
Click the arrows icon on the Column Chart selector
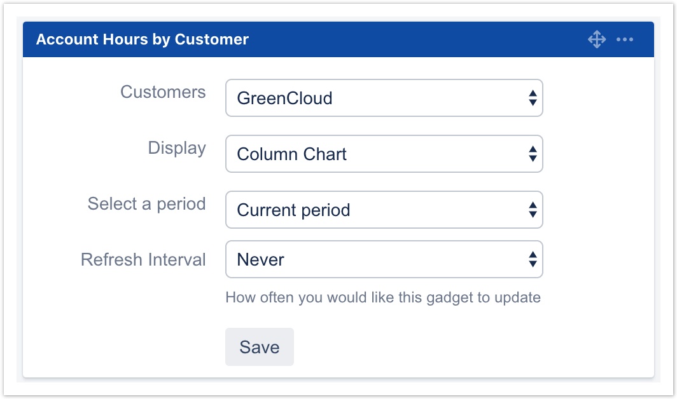coord(533,154)
